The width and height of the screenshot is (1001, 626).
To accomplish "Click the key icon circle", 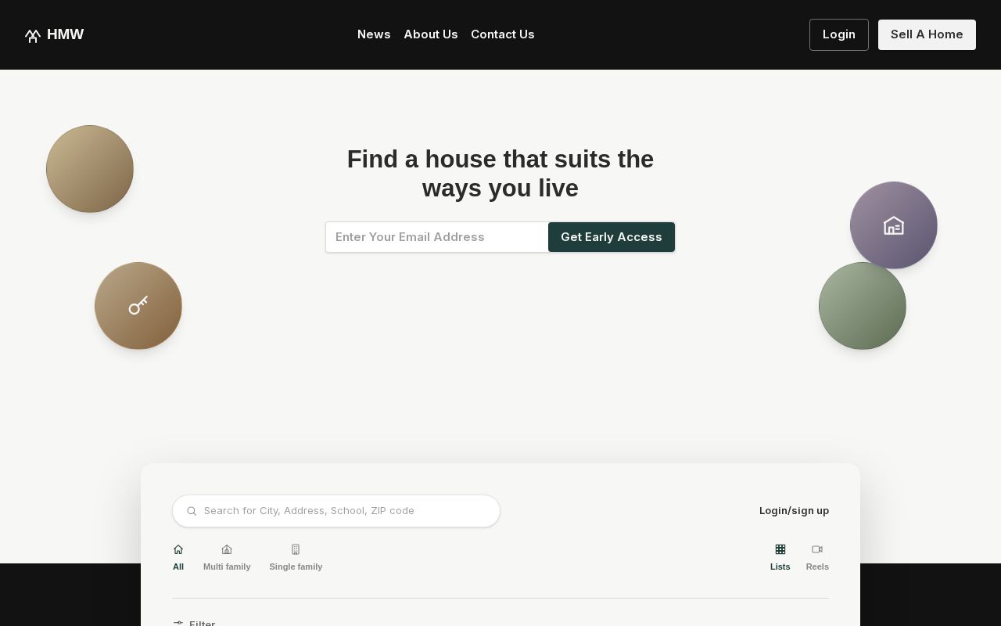I will pyautogui.click(x=138, y=306).
